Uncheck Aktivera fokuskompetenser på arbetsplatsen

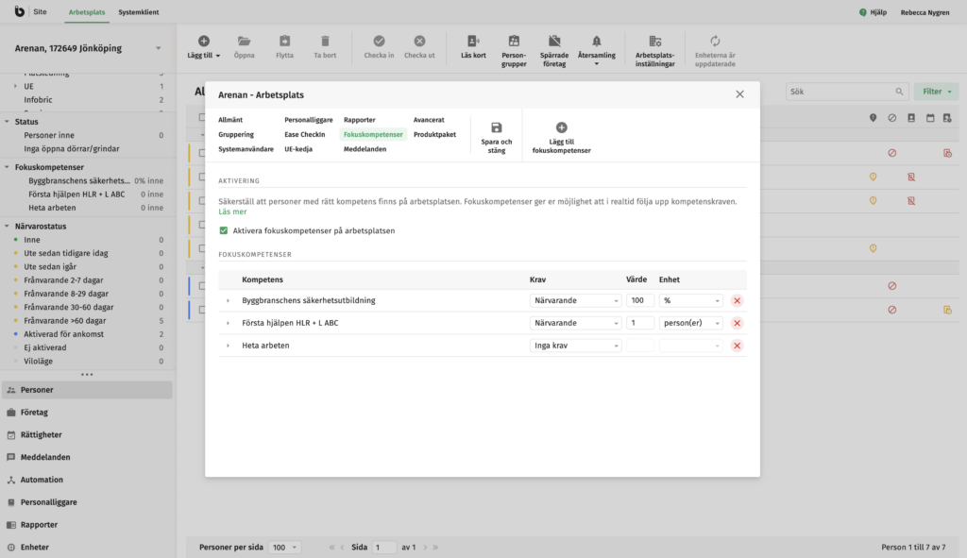pyautogui.click(x=223, y=230)
